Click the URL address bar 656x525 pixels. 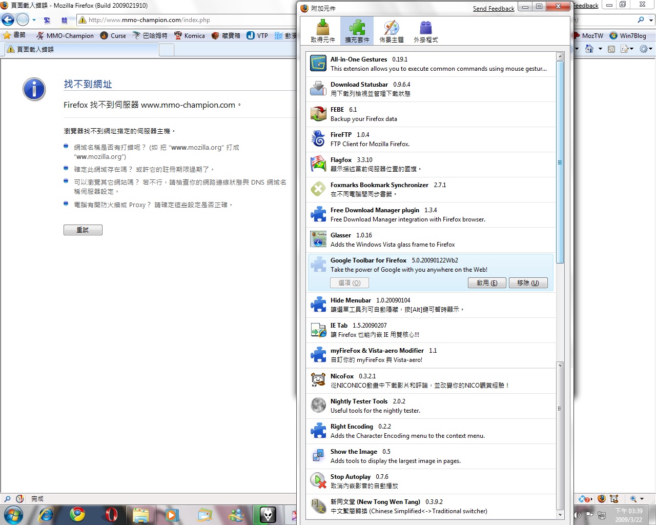pos(187,20)
